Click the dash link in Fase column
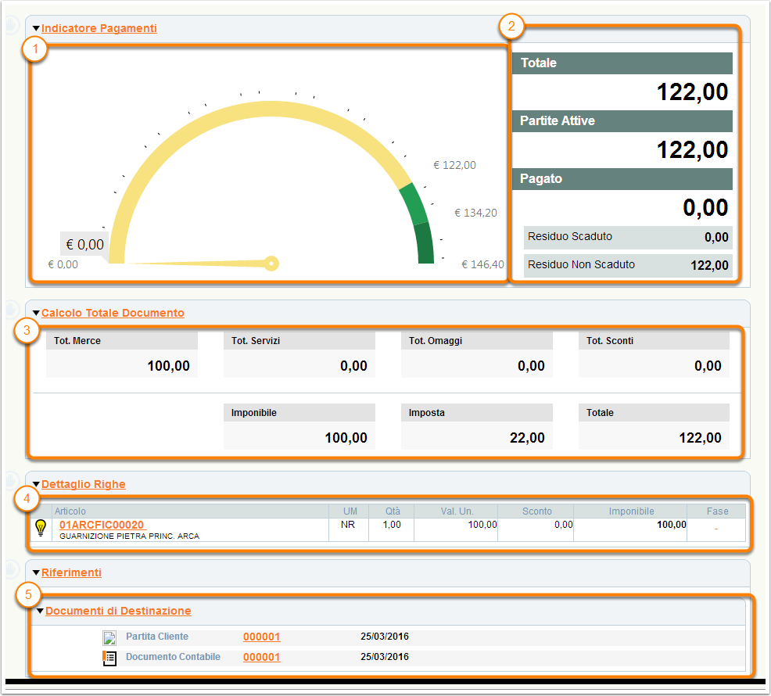Screen dimensions: 771x696 (715, 529)
